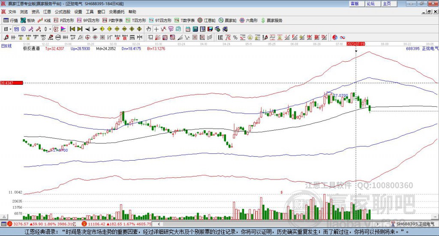Click the Bt=13.1276 value
Image resolution: width=439 pixels, height=236 pixels.
click(x=156, y=49)
